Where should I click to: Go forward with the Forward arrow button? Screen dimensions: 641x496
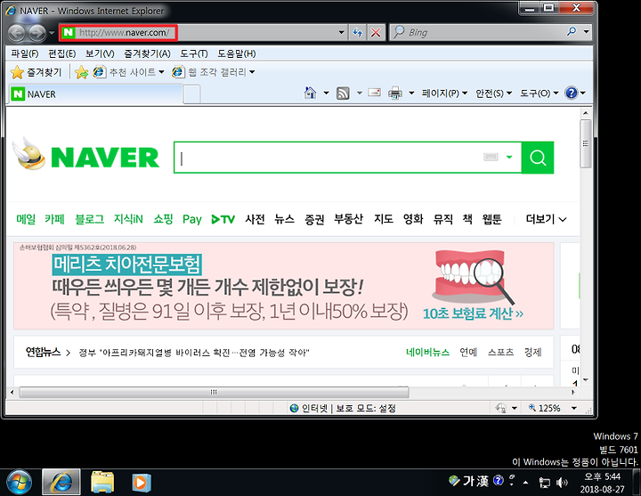37,33
